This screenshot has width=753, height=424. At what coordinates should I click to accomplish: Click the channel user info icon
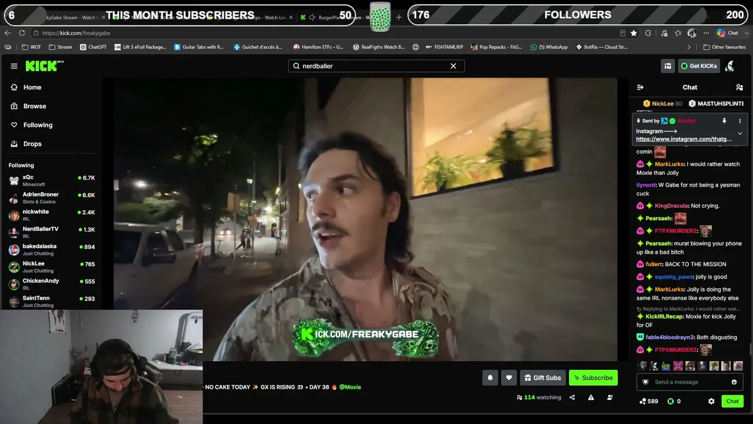tap(610, 397)
